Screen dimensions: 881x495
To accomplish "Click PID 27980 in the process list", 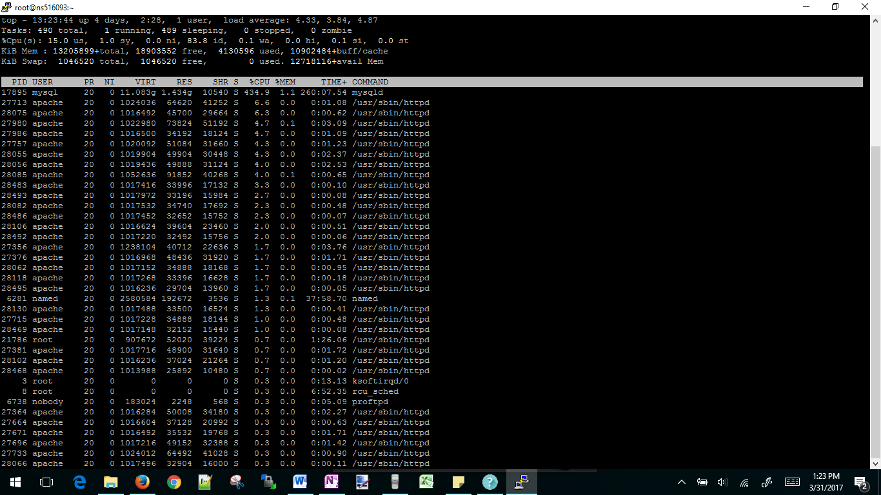I will coord(14,123).
